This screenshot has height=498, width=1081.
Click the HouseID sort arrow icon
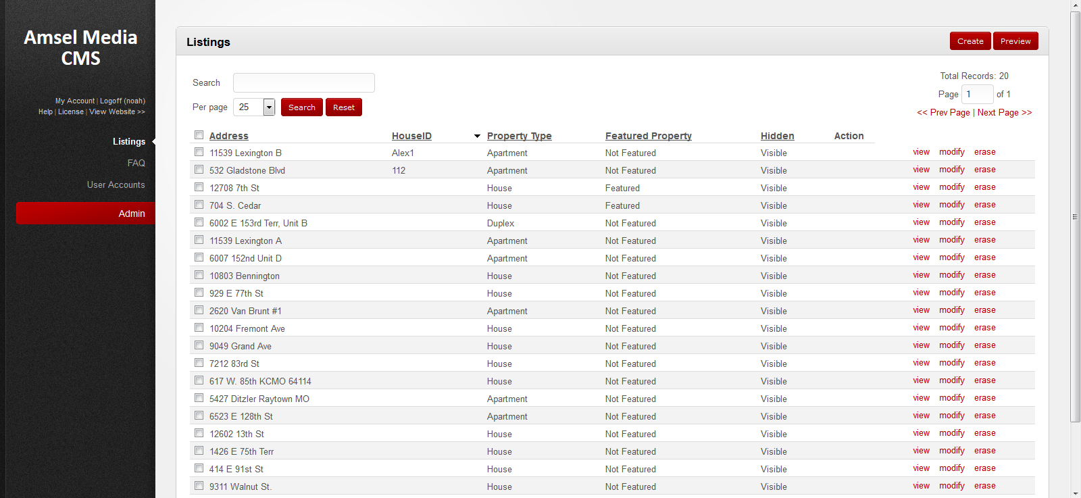click(477, 136)
